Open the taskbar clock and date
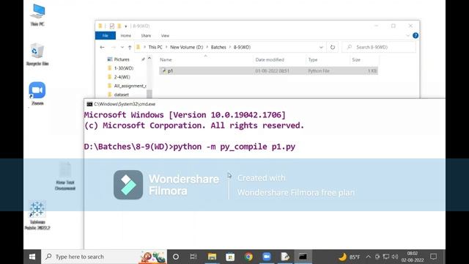Viewport: 469px width, 264px height. coord(413,257)
